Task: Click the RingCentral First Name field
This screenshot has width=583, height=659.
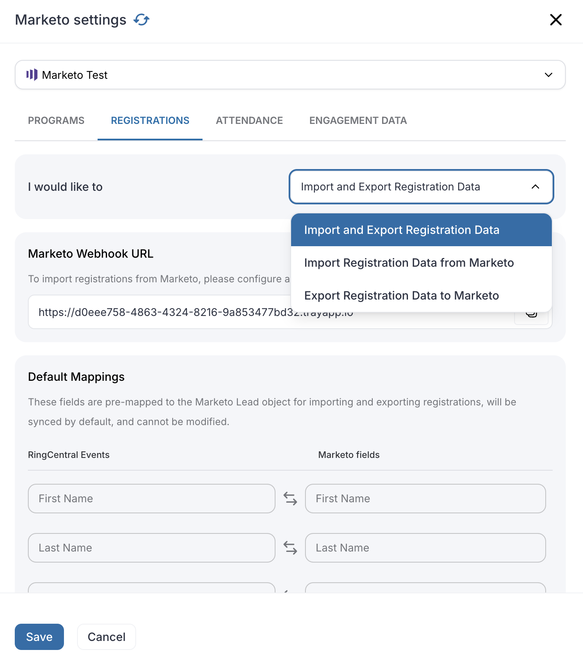Action: (152, 499)
